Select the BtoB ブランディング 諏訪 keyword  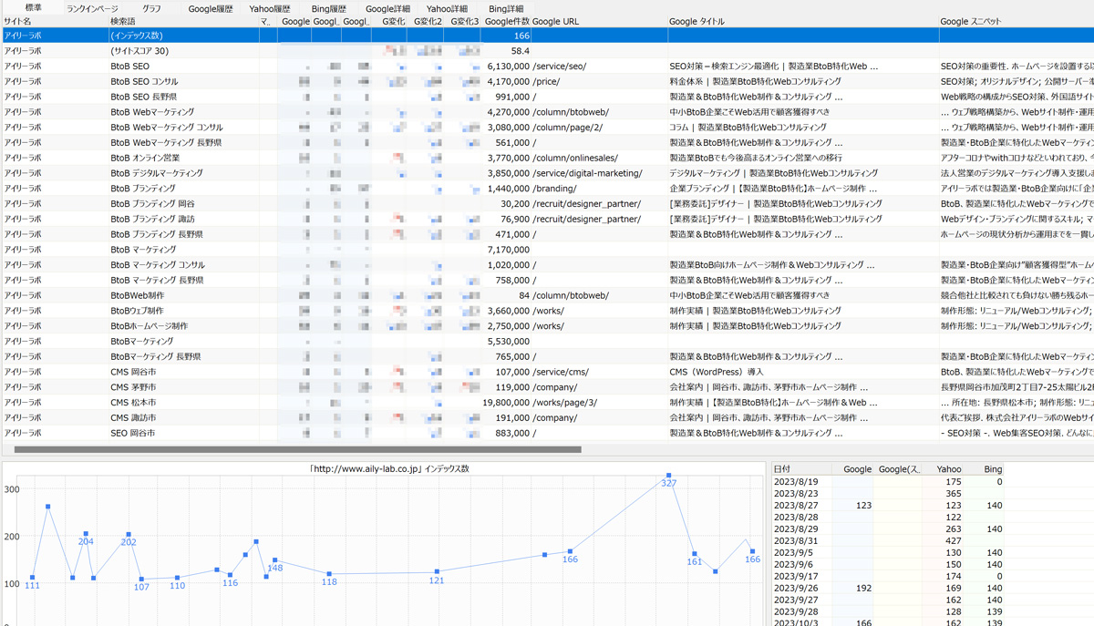point(152,219)
